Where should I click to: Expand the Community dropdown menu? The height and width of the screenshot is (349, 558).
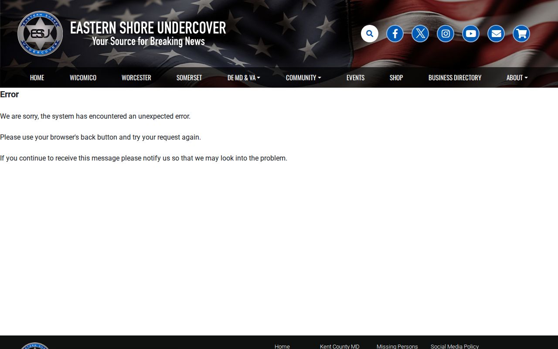click(x=303, y=78)
